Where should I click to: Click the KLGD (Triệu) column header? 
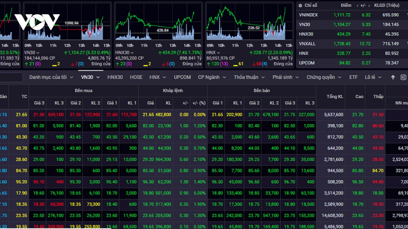387,5
